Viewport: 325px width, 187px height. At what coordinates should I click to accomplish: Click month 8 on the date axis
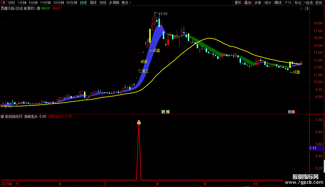(x=158, y=184)
